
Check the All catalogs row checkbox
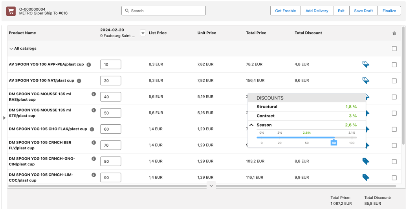[394, 49]
